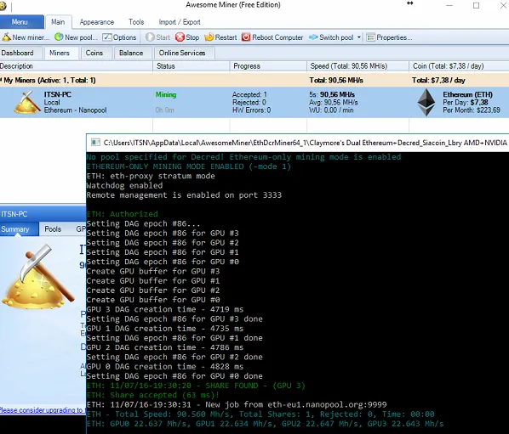Click the Claymore console window title bar
509x434 pixels.
[x=298, y=143]
